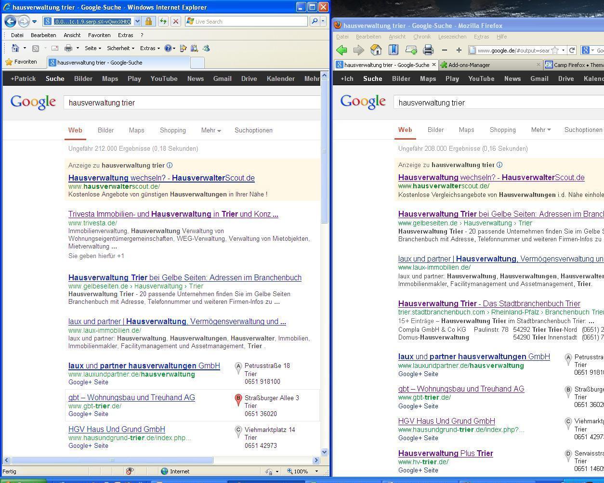Open the Sicherheit dropdown in Internet Explorer

tap(120, 48)
